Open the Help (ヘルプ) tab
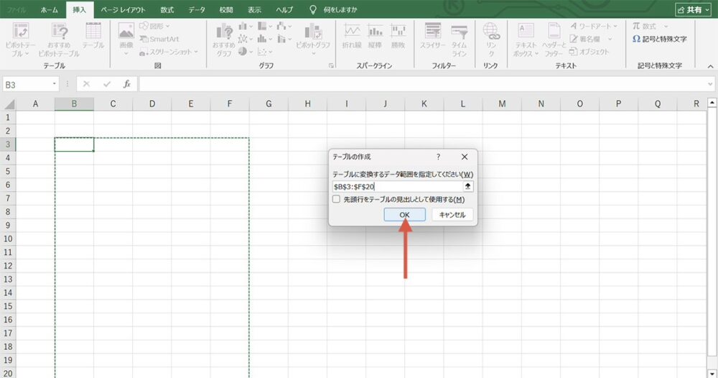Image resolution: width=718 pixels, height=378 pixels. tap(284, 9)
